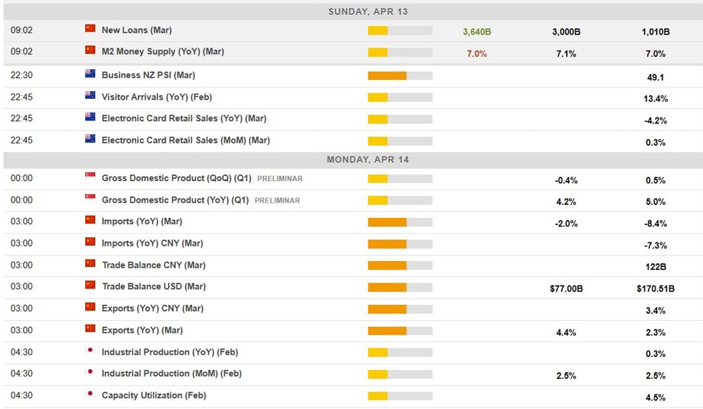Click volatility bar for Business NZ PSI
703x409 pixels.
[399, 76]
